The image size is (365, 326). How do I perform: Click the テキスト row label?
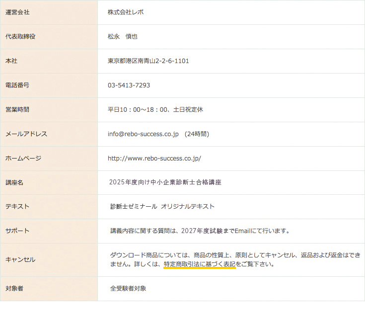(17, 206)
